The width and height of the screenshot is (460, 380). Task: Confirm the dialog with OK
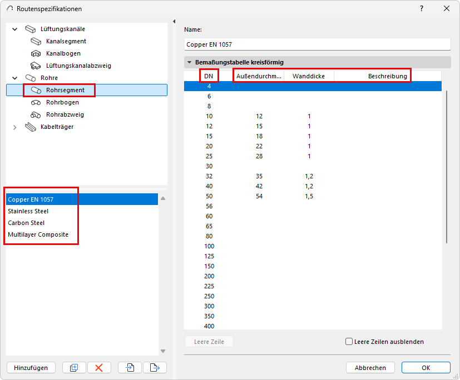click(426, 367)
